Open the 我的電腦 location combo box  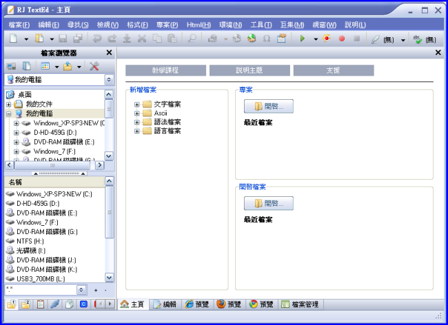(x=108, y=80)
